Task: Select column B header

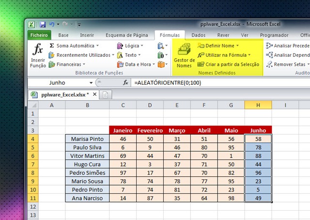Action: [x=87, y=105]
